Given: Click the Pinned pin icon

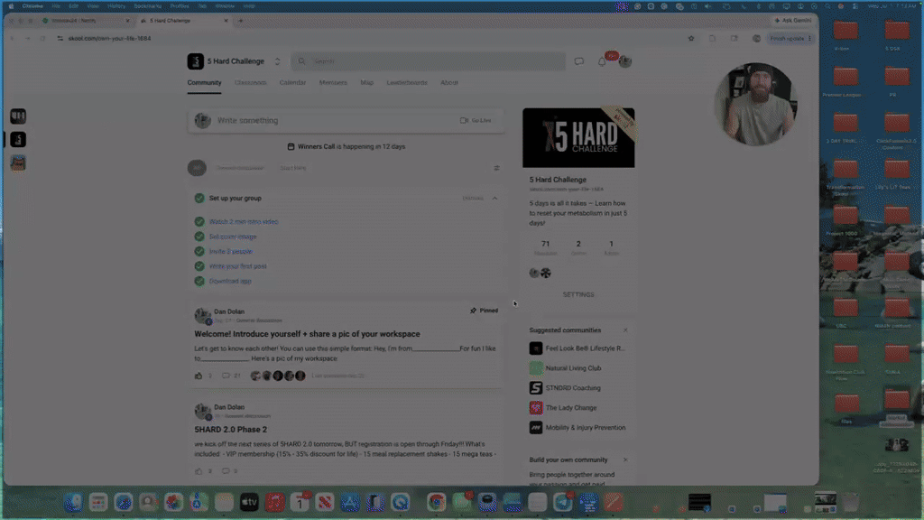Looking at the screenshot, I should (473, 311).
